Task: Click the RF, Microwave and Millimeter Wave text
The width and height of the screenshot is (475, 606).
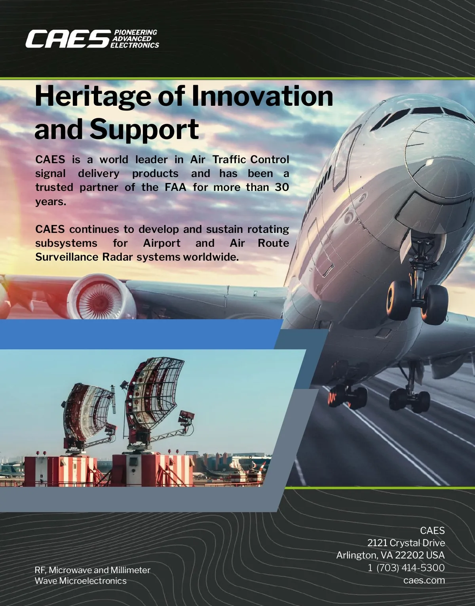Action: tap(92, 575)
